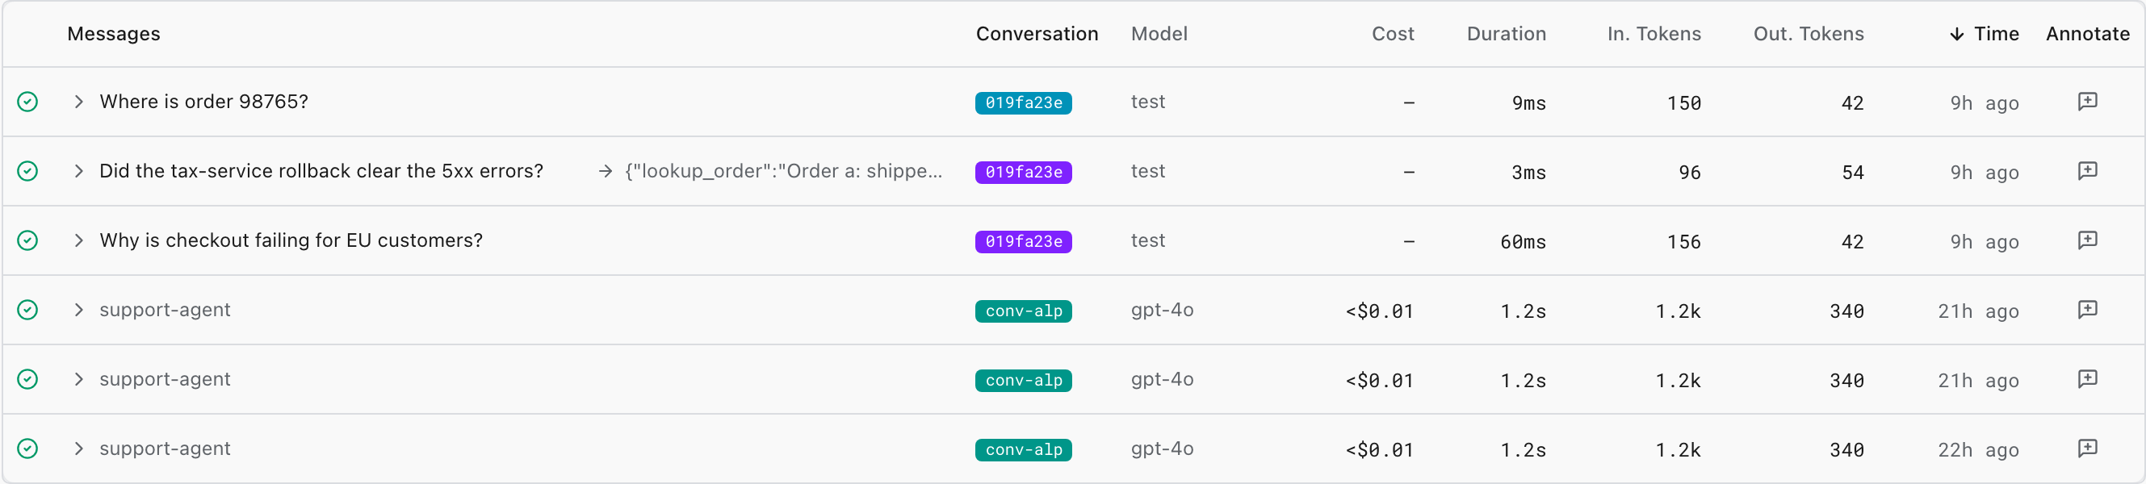Image resolution: width=2146 pixels, height=484 pixels.
Task: Click status check icon on tax-service rollback row
Action: click(x=27, y=171)
